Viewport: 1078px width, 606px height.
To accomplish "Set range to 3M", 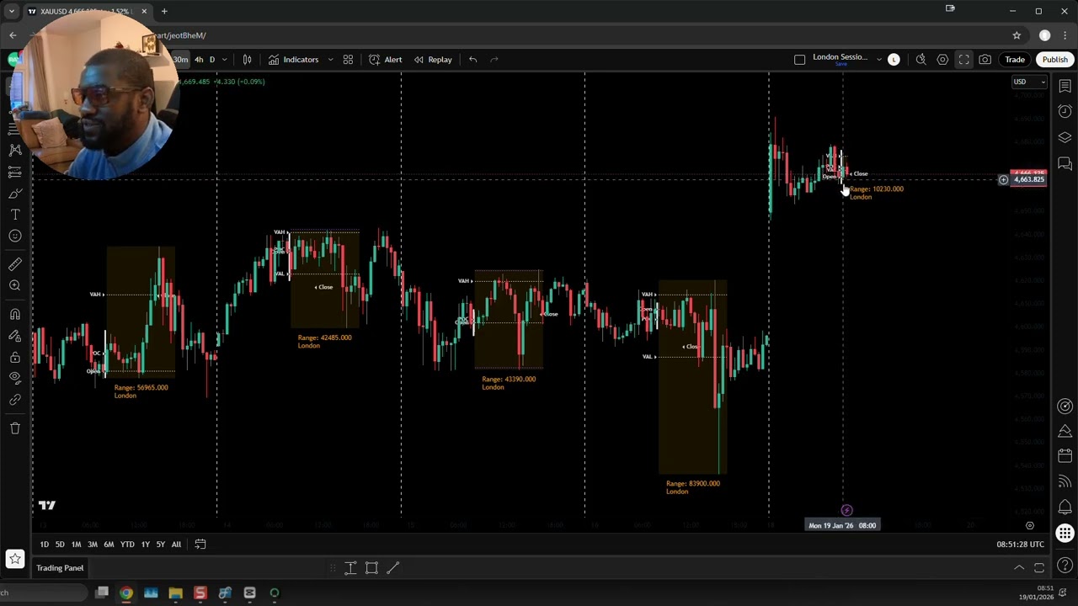I will click(93, 545).
